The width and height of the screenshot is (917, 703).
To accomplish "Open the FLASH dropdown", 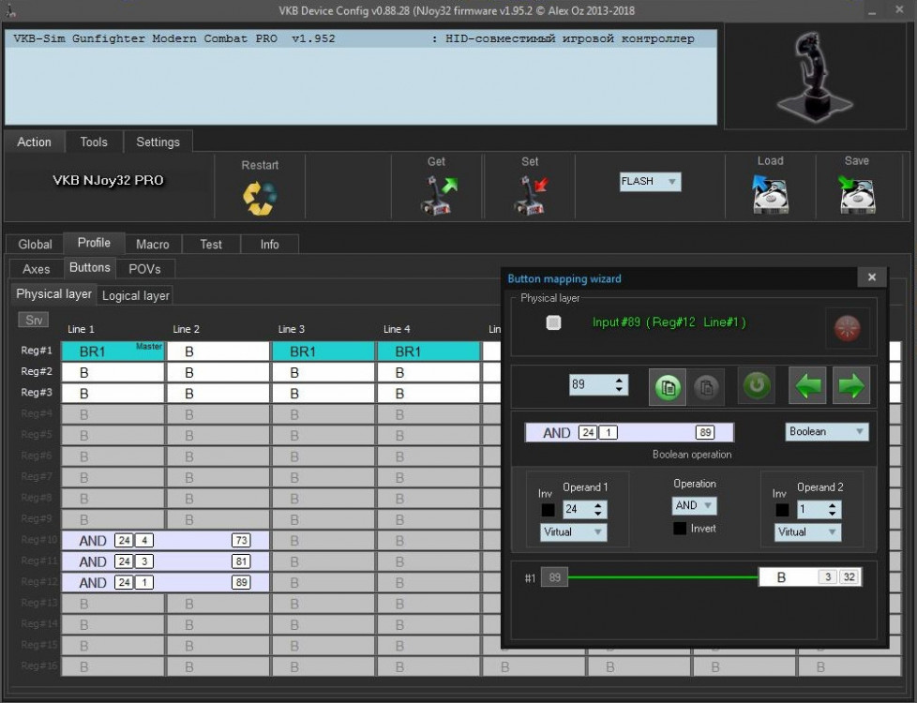I will click(650, 182).
